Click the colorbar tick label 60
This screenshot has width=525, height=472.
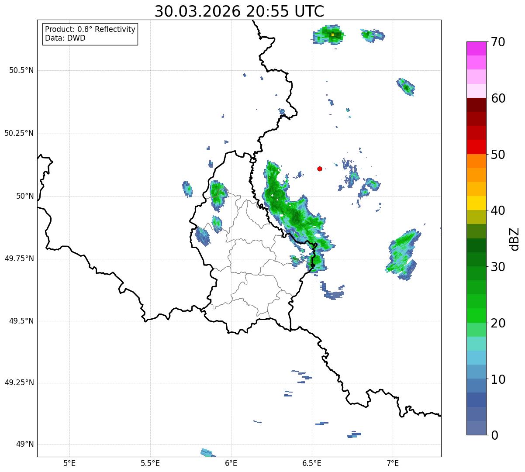click(x=498, y=98)
